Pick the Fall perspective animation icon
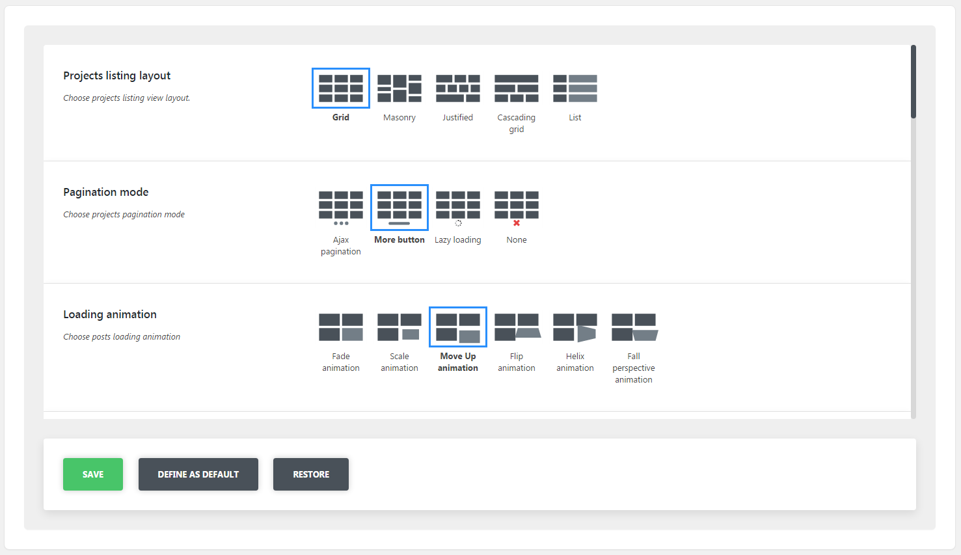Screen dimensions: 961x555 634,327
